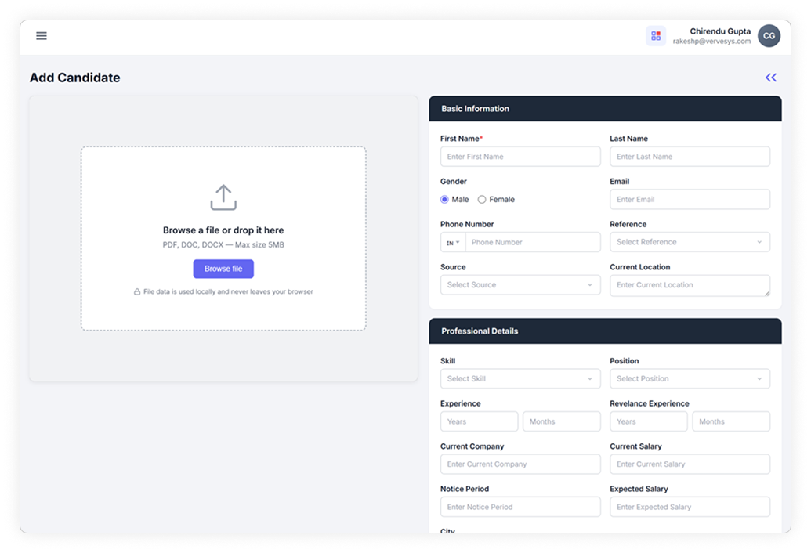Viewport: 811px width, 553px height.
Task: Focus the Last Name field
Action: (690, 157)
